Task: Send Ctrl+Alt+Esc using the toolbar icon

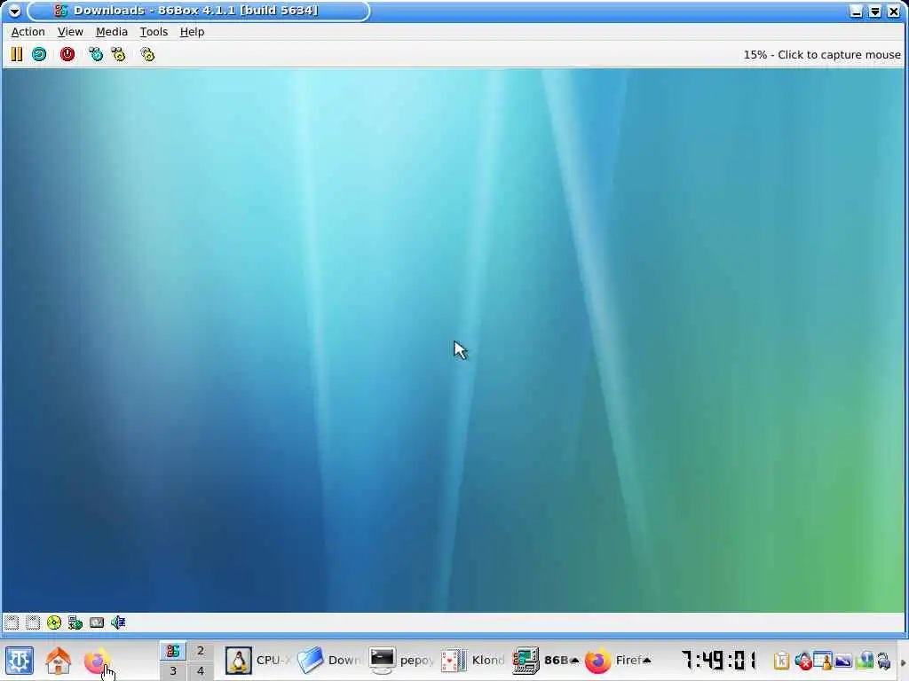Action: tap(119, 54)
